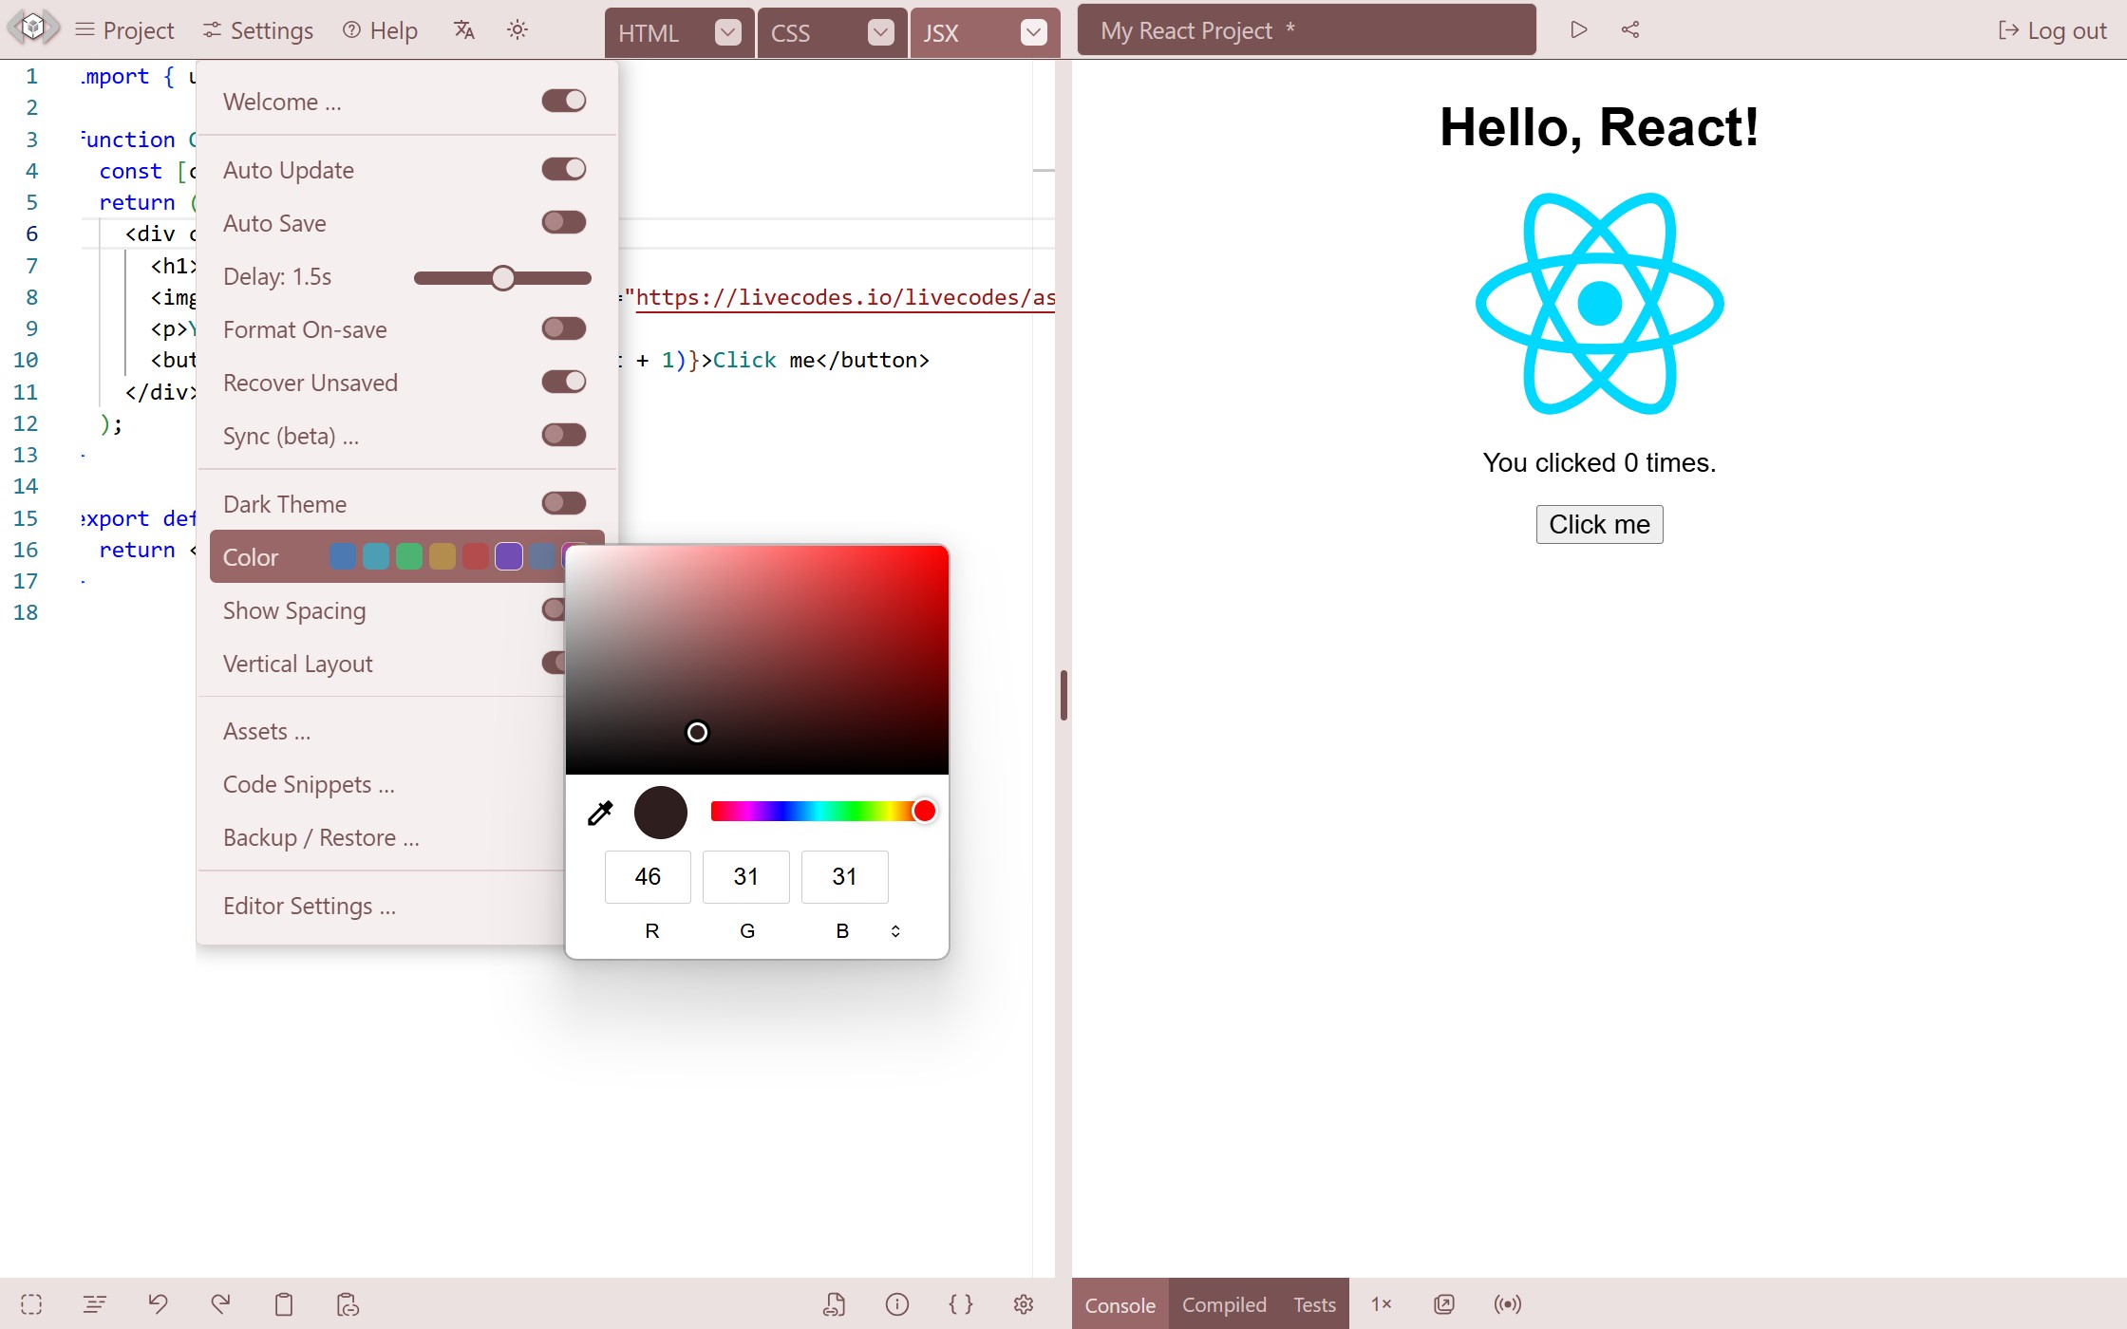2127x1329 pixels.
Task: Open result in new window icon
Action: [x=1443, y=1303]
